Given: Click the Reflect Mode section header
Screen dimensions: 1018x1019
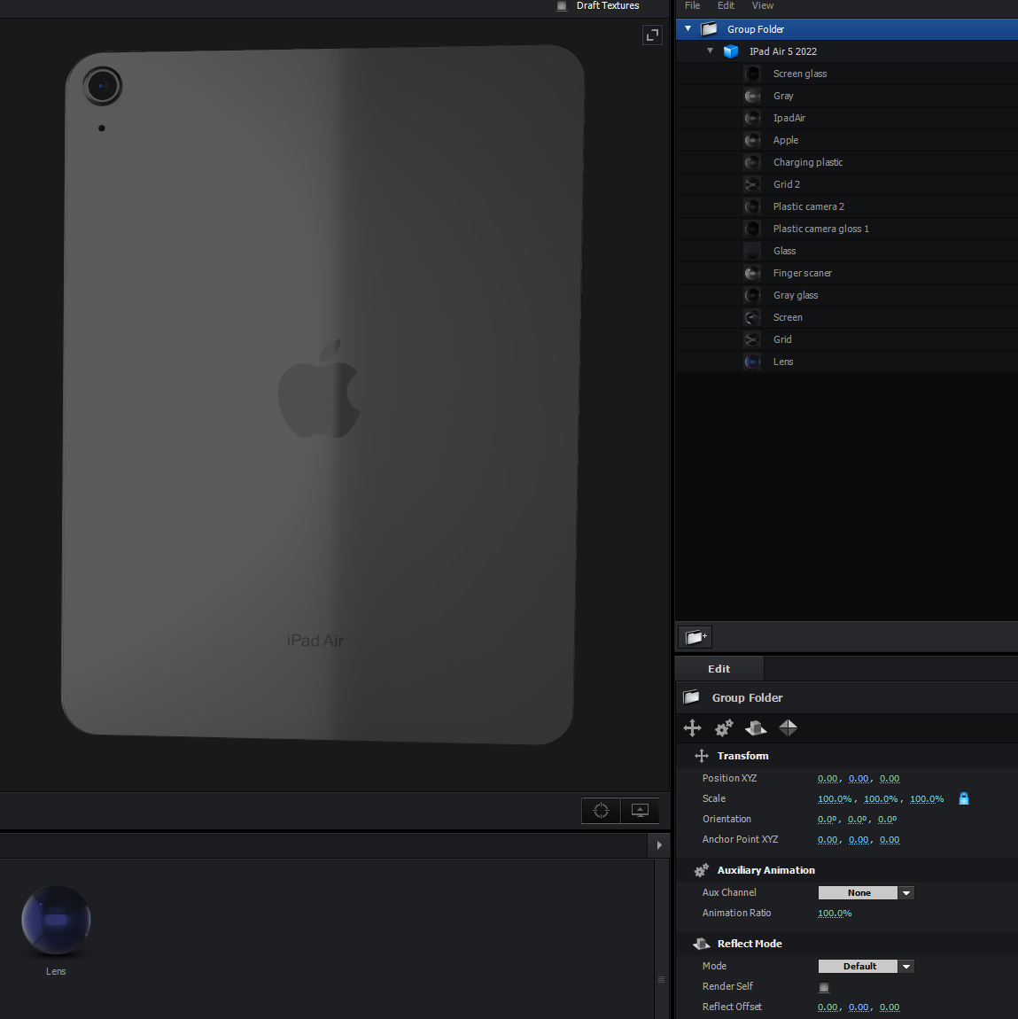Looking at the screenshot, I should 846,944.
